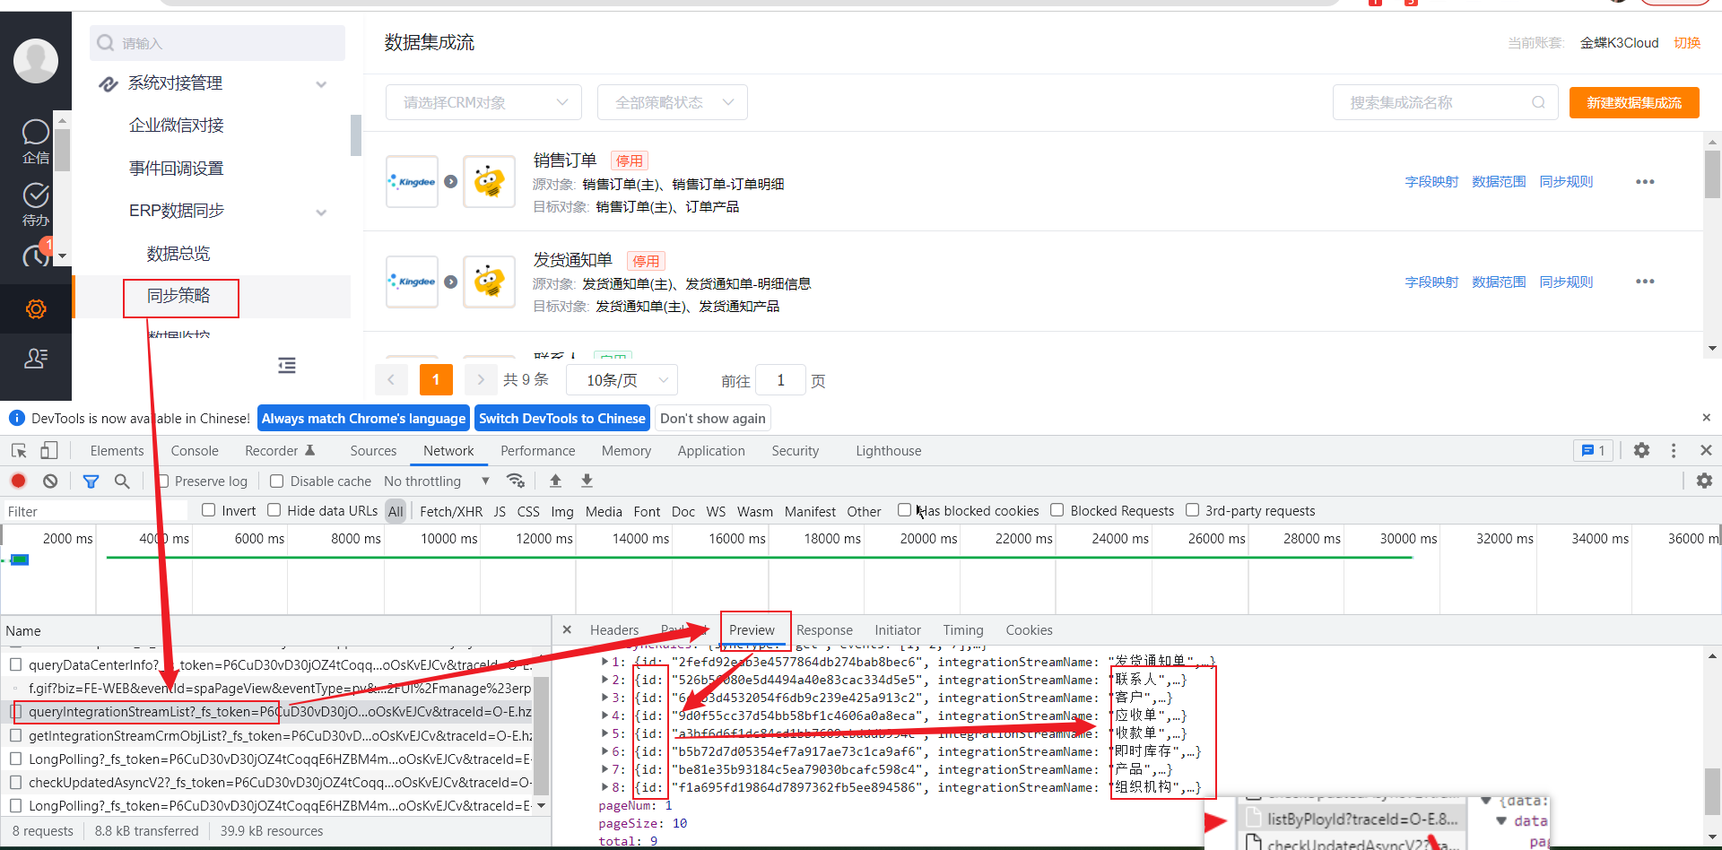Go to the next page arrow
This screenshot has width=1722, height=850.
coord(481,380)
